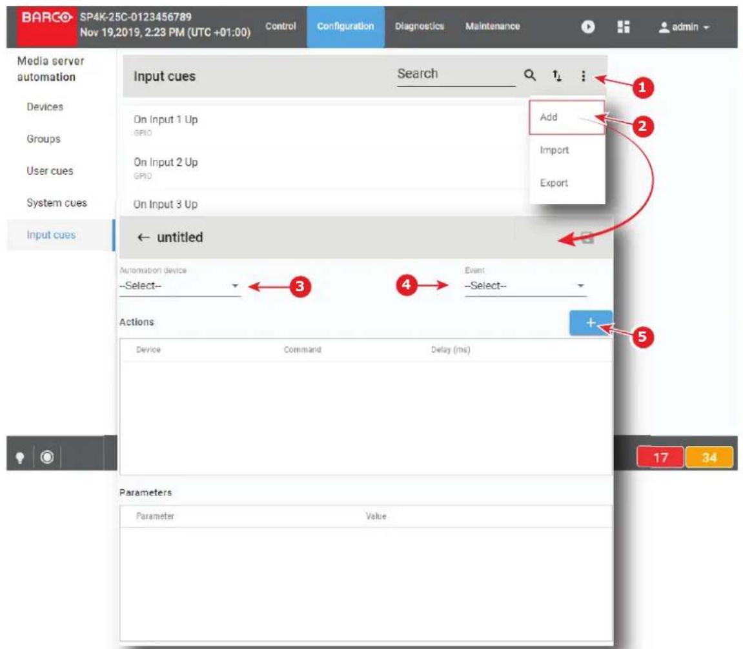Select the On Input 1 Up cue
The image size is (743, 649).
pos(165,120)
